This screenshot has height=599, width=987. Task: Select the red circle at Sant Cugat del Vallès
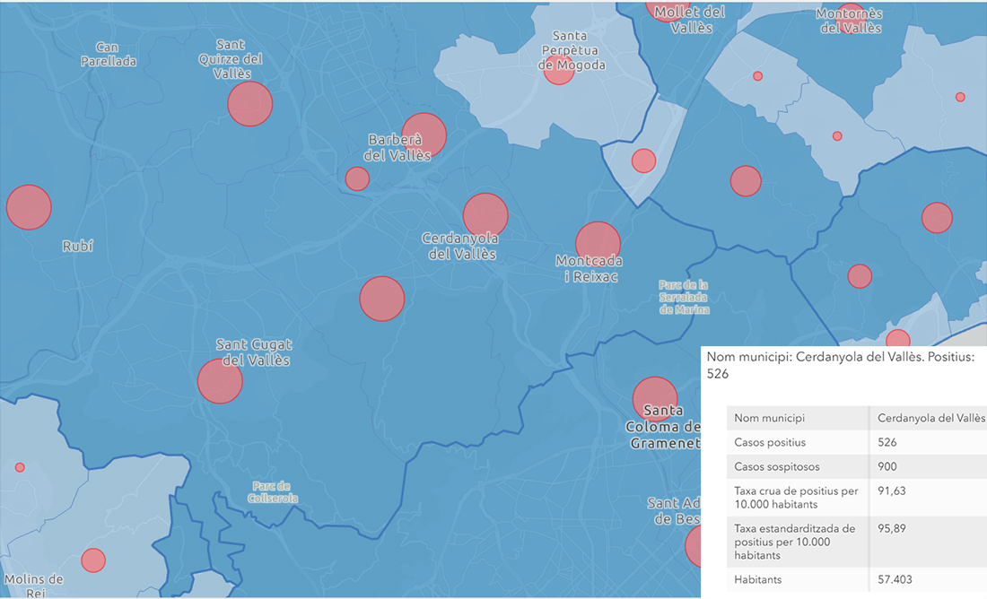[x=220, y=381]
